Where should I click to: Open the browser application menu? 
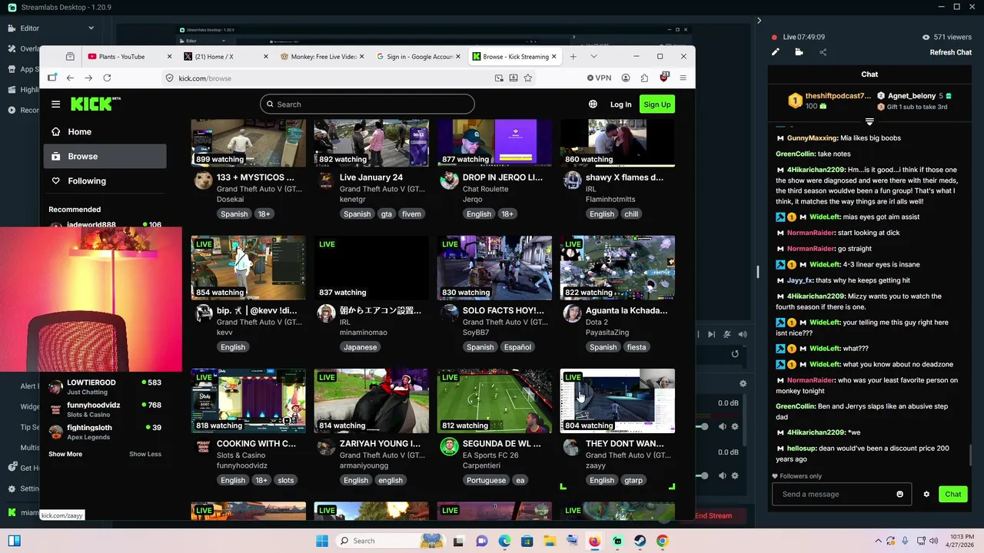tap(683, 78)
